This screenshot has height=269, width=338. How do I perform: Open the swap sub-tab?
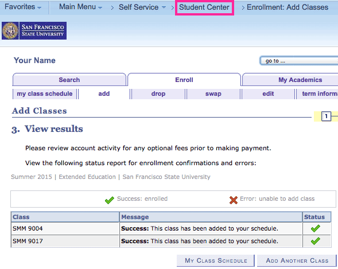click(213, 94)
